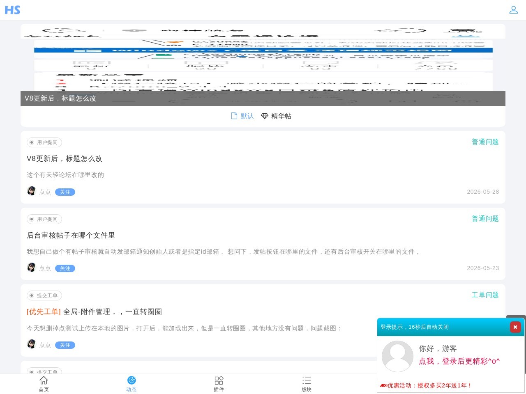Open the user account icon
This screenshot has height=394, width=526.
click(514, 10)
